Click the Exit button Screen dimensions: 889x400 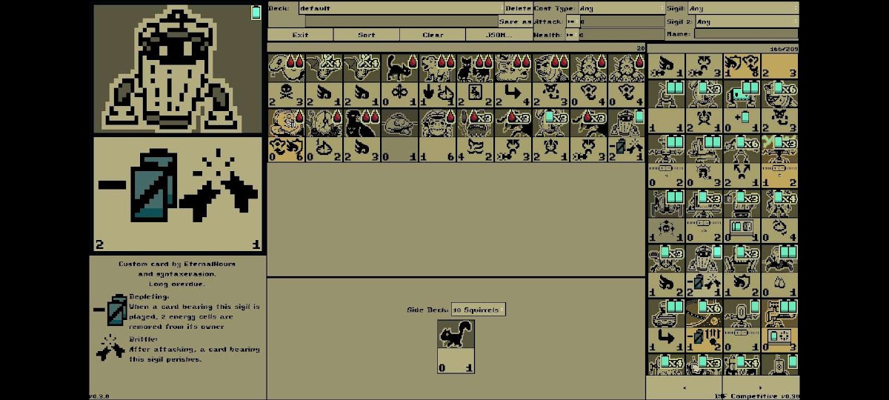pos(300,35)
